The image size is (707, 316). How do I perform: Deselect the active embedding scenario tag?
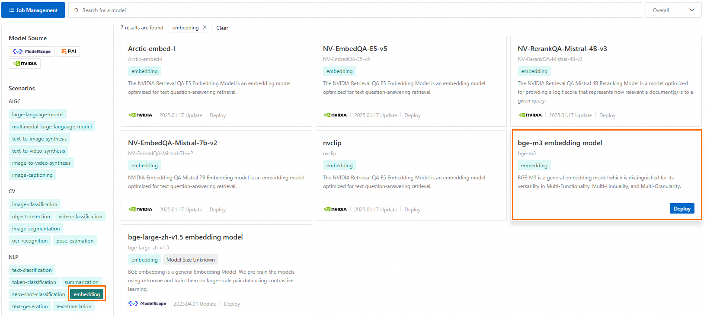pos(87,294)
